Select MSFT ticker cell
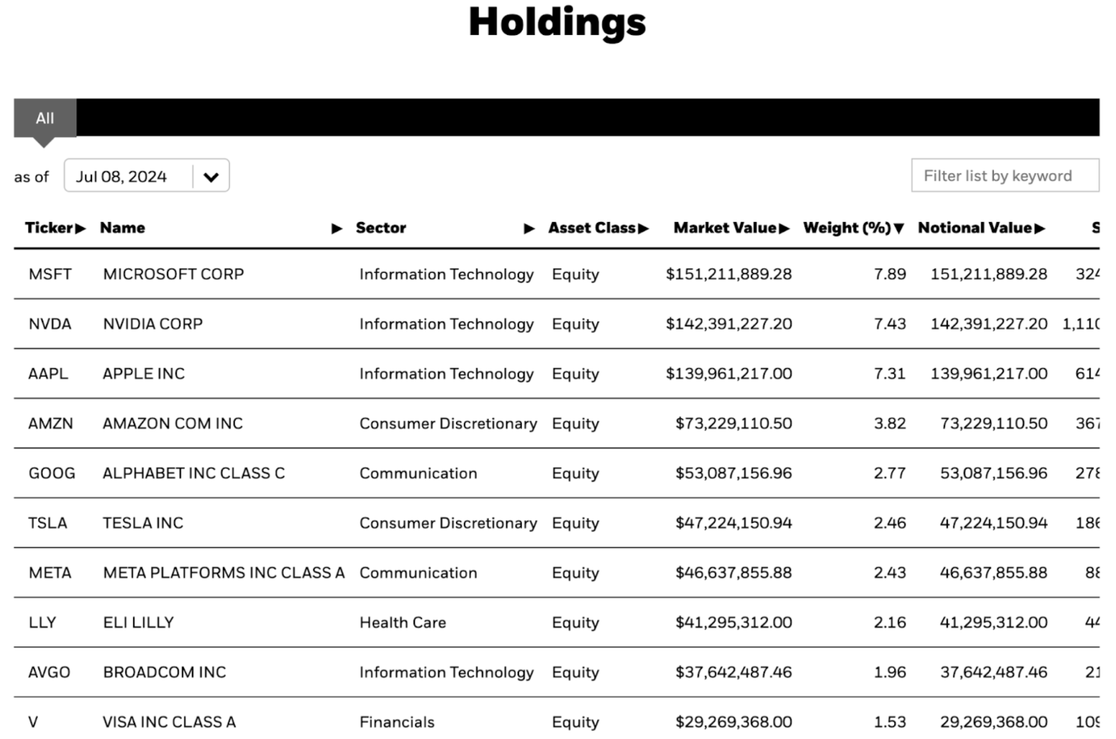Image resolution: width=1116 pixels, height=739 pixels. pos(51,275)
